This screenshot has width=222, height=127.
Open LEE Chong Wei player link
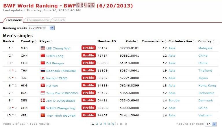58,49
